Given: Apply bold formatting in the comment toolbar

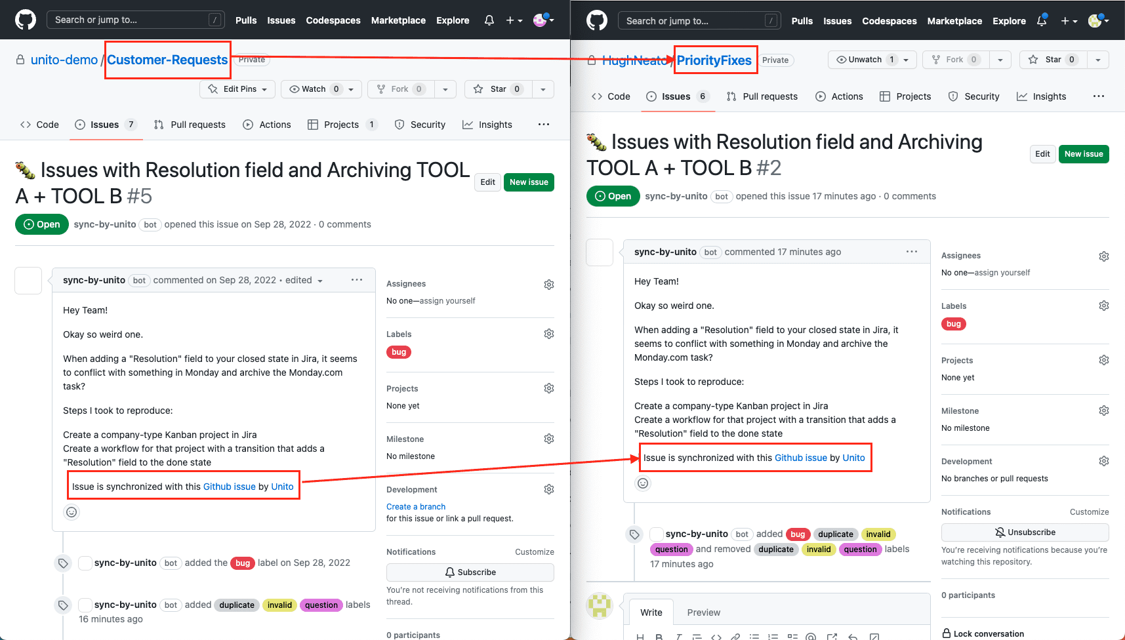Looking at the screenshot, I should [659, 635].
